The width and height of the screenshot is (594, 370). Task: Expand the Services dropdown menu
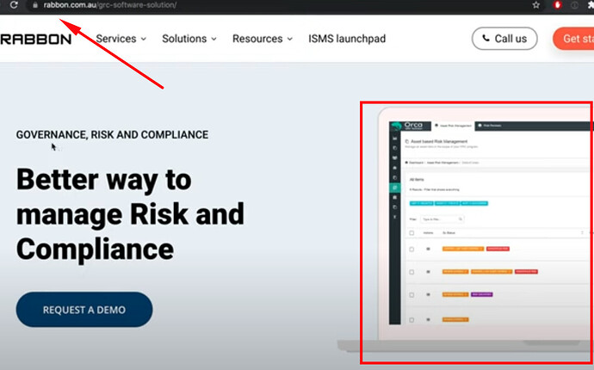click(x=121, y=39)
